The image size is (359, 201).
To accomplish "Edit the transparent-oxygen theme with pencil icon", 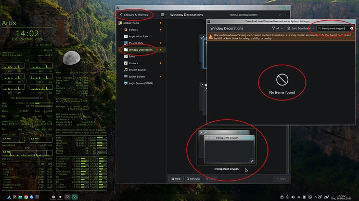I will click(252, 161).
